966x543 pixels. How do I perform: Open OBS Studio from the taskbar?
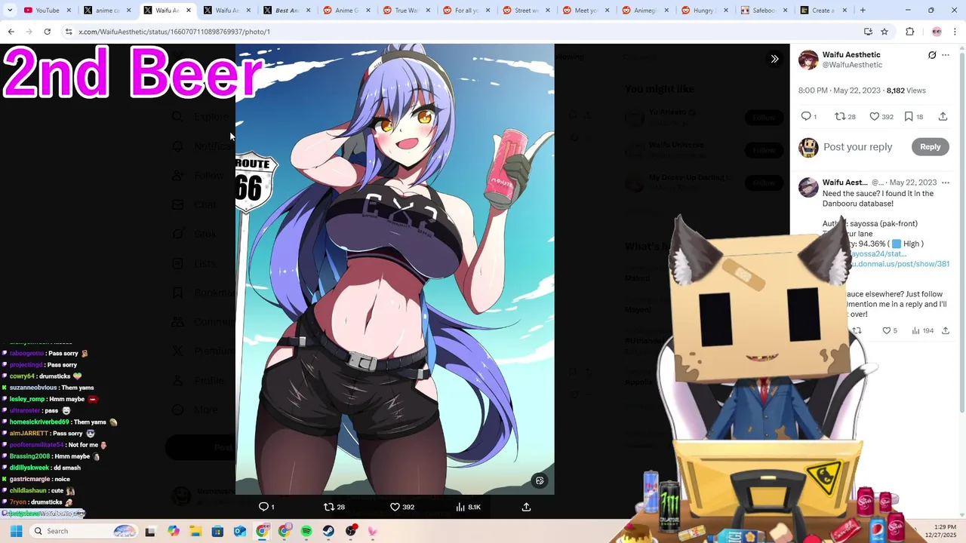[x=351, y=531]
